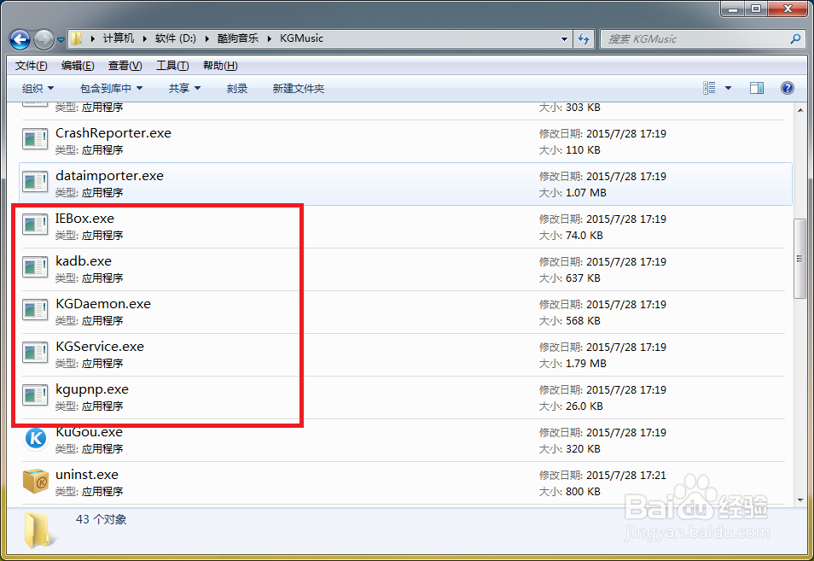Screen dimensions: 814x561
Task: Click the KGService.exe file name
Action: tap(100, 346)
